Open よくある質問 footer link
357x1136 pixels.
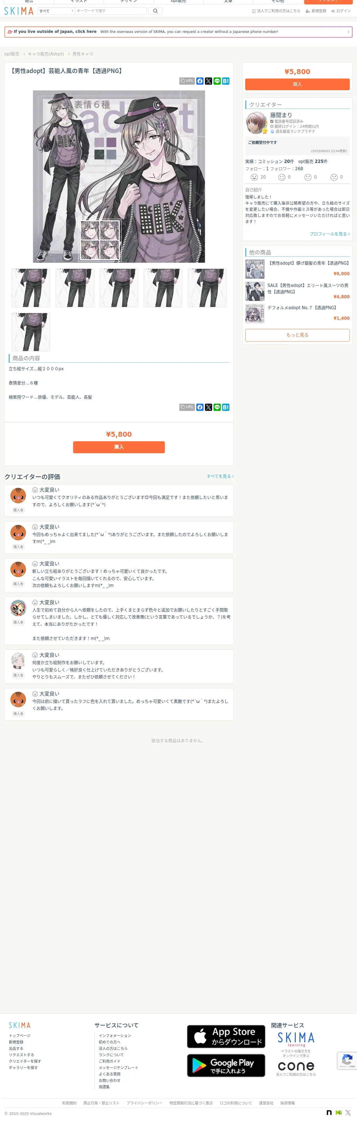coord(110,1074)
